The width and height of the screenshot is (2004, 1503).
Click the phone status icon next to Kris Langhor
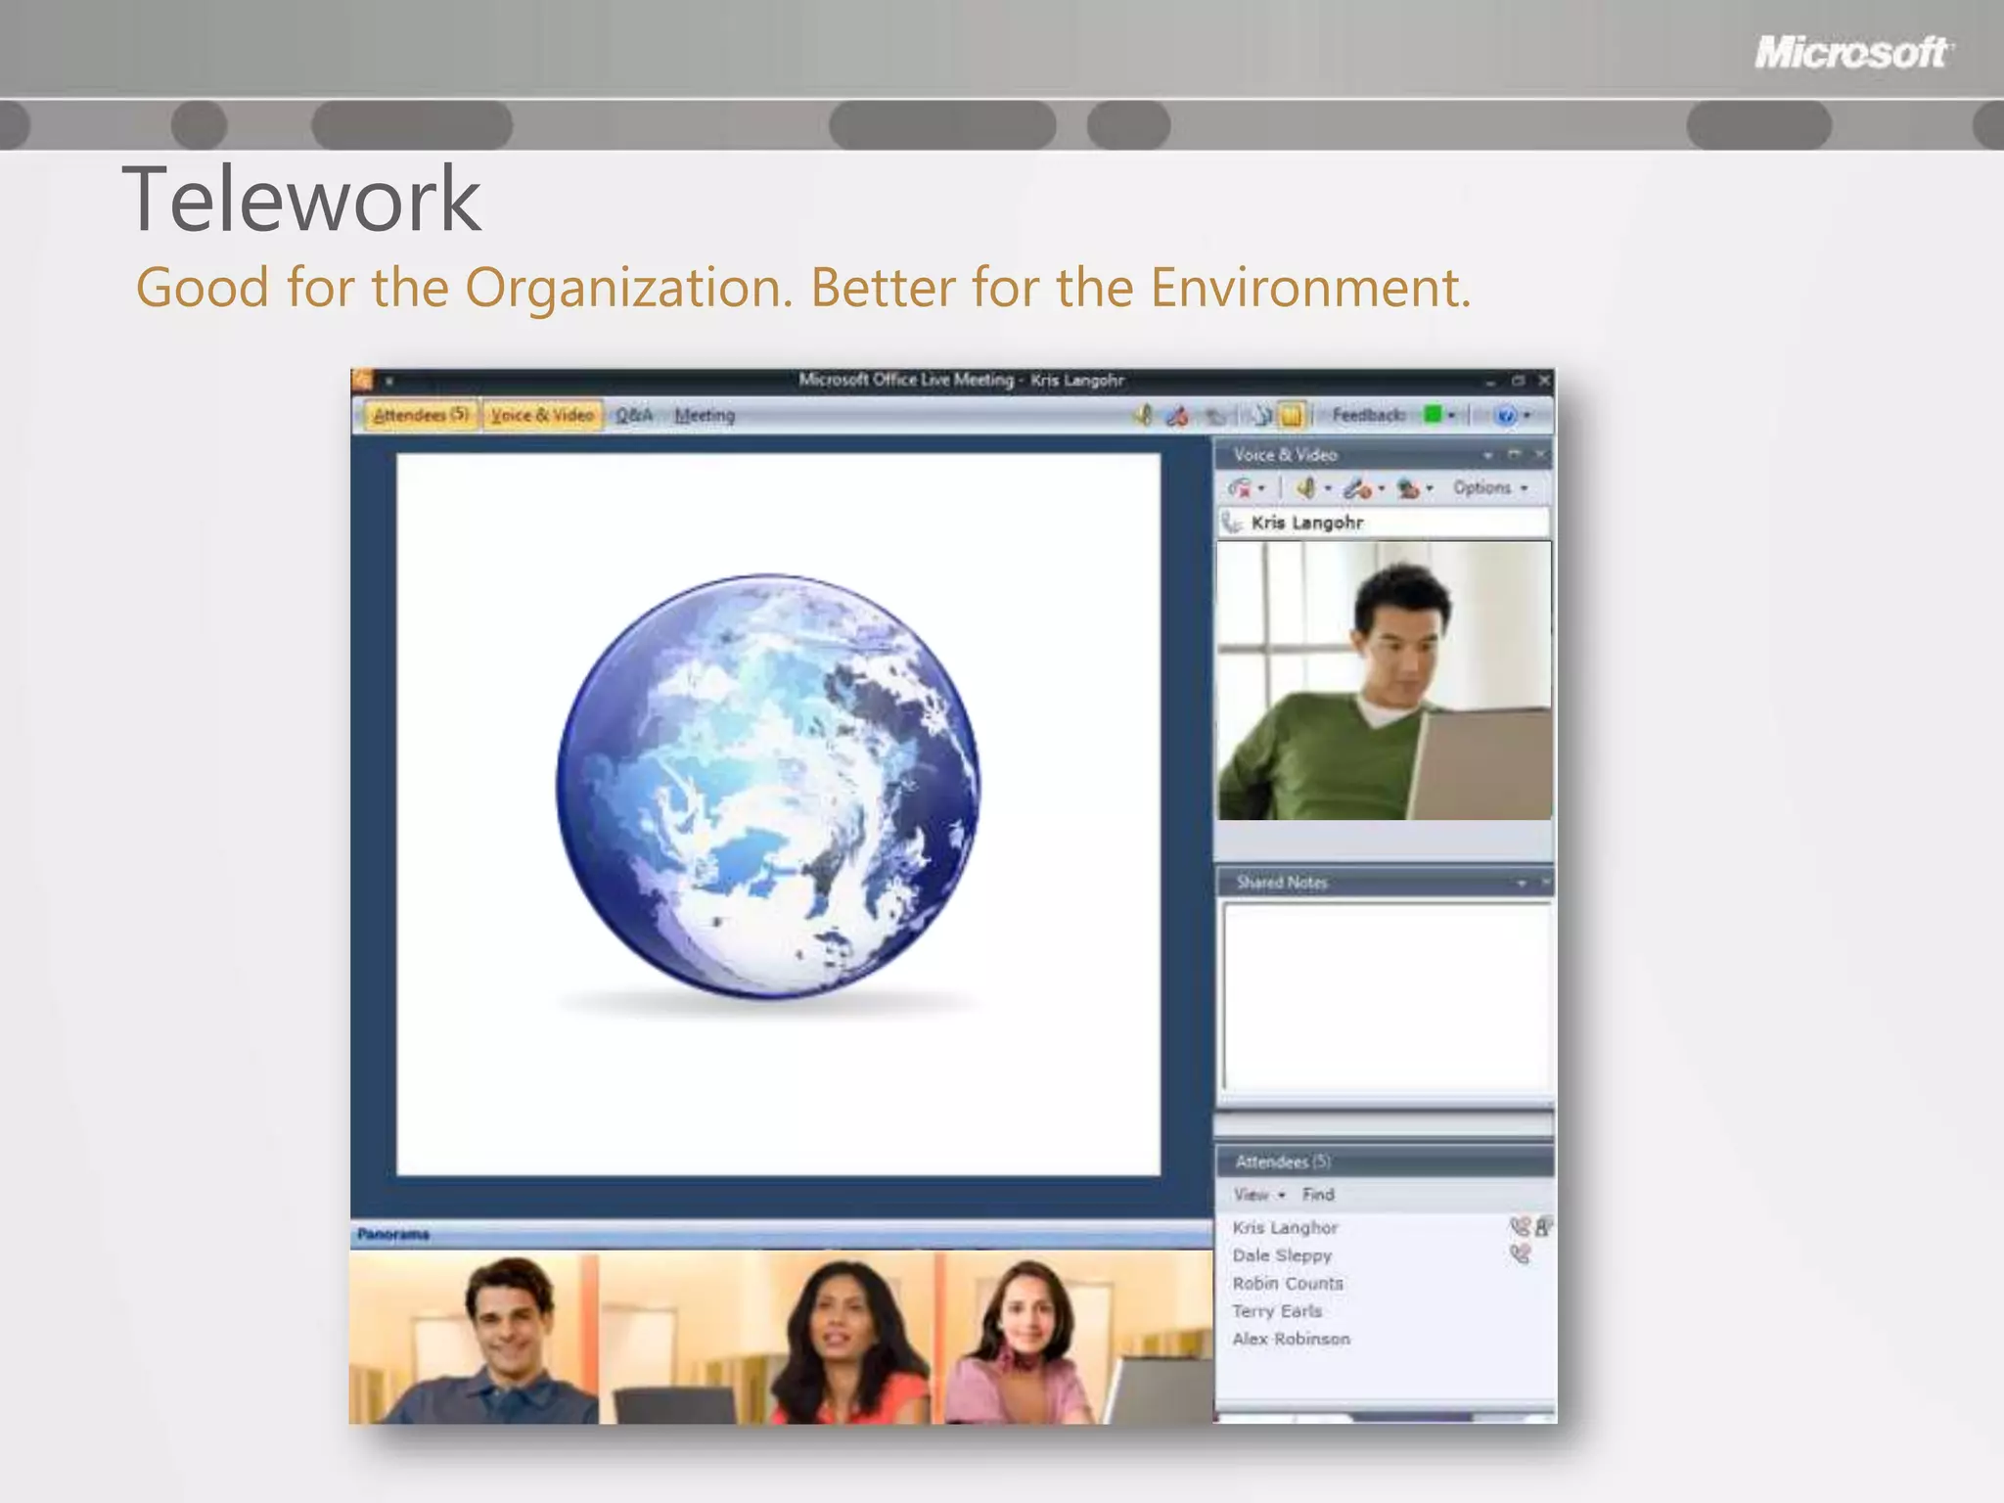[x=1520, y=1225]
